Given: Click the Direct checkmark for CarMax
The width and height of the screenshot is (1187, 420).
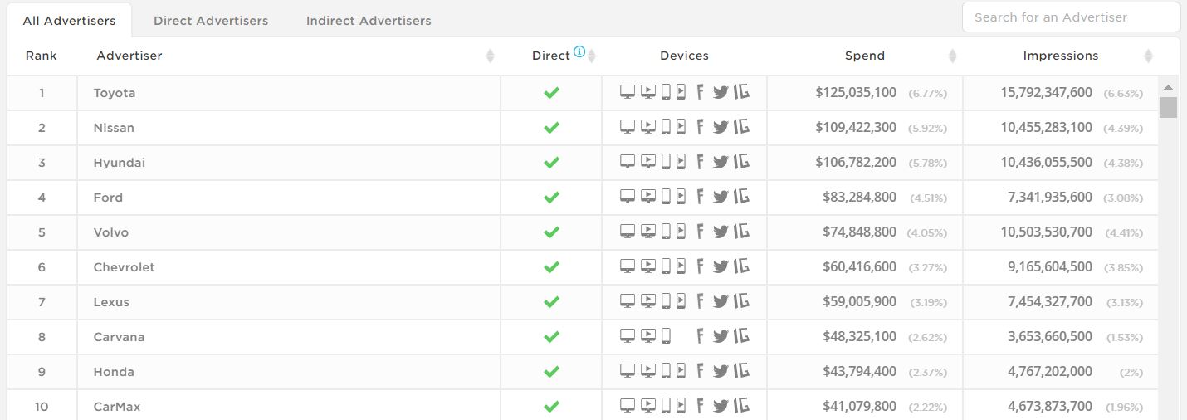Looking at the screenshot, I should pyautogui.click(x=551, y=407).
